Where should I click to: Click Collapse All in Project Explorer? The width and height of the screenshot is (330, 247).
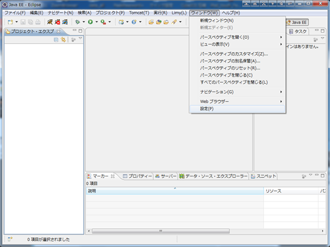click(x=56, y=39)
